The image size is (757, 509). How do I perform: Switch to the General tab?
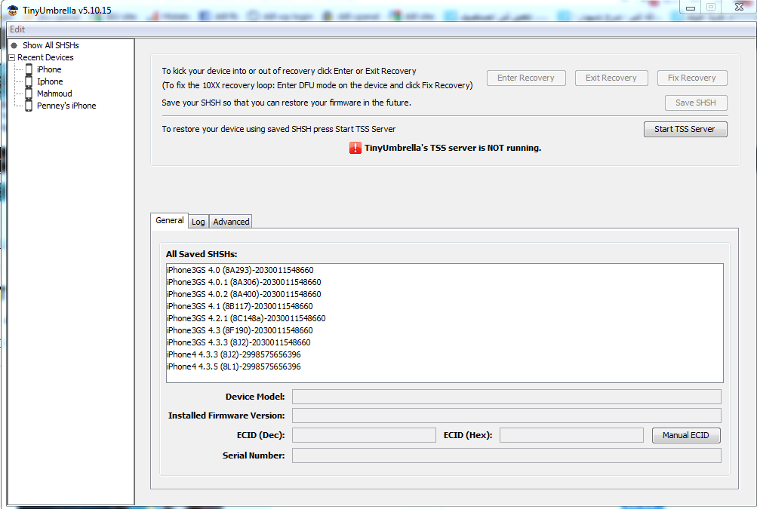pyautogui.click(x=170, y=220)
